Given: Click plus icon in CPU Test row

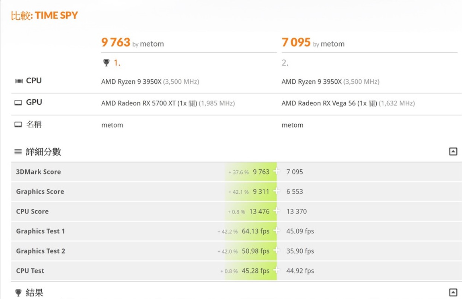Looking at the screenshot, I should [276, 270].
